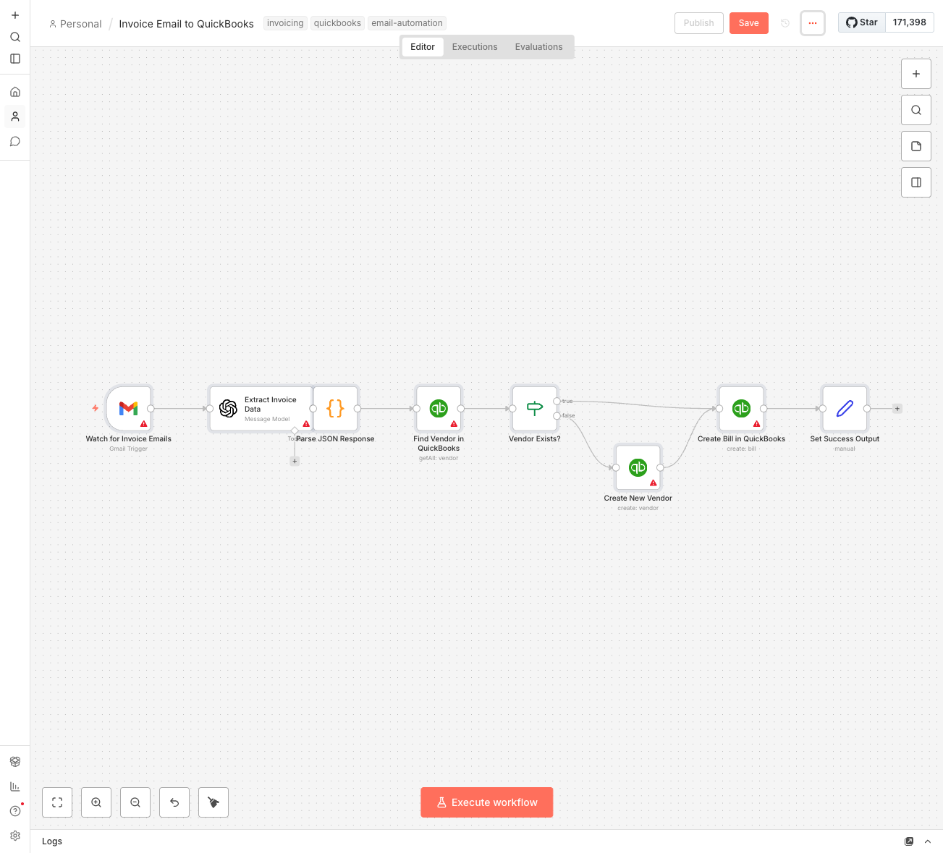Click the "Set Success Output" node
The width and height of the screenshot is (943, 853).
(x=844, y=408)
